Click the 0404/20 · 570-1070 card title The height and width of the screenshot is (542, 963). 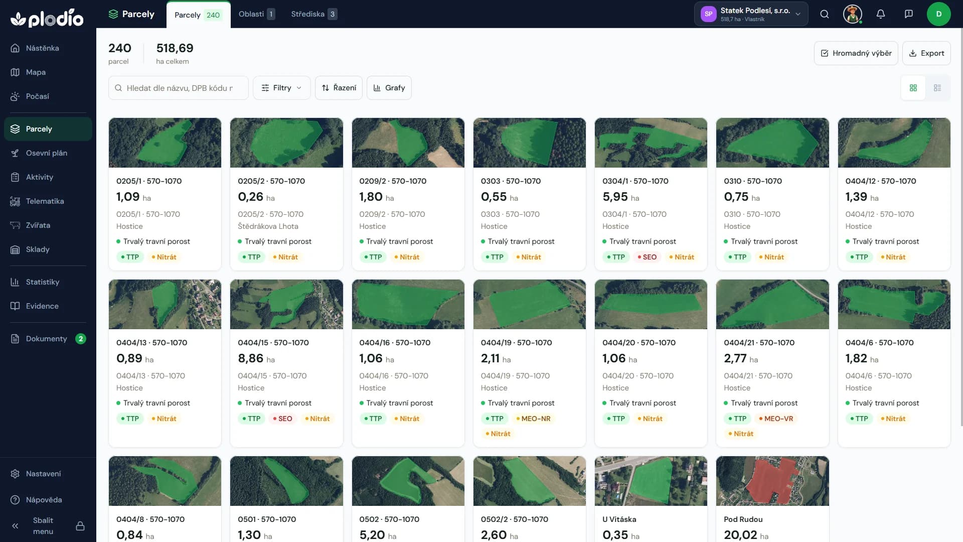coord(638,343)
